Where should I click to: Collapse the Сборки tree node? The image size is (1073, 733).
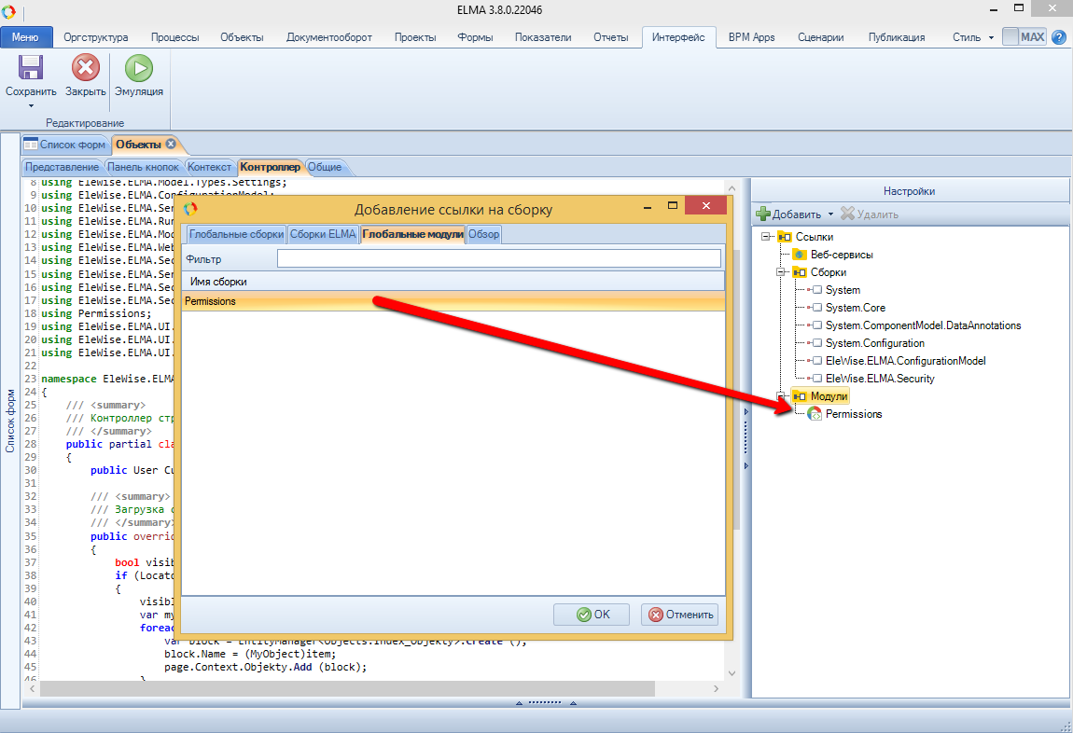click(782, 272)
